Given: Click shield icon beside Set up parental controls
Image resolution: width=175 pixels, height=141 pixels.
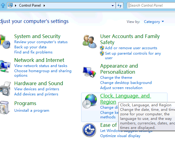Looking at the screenshot, I should coord(102,53).
